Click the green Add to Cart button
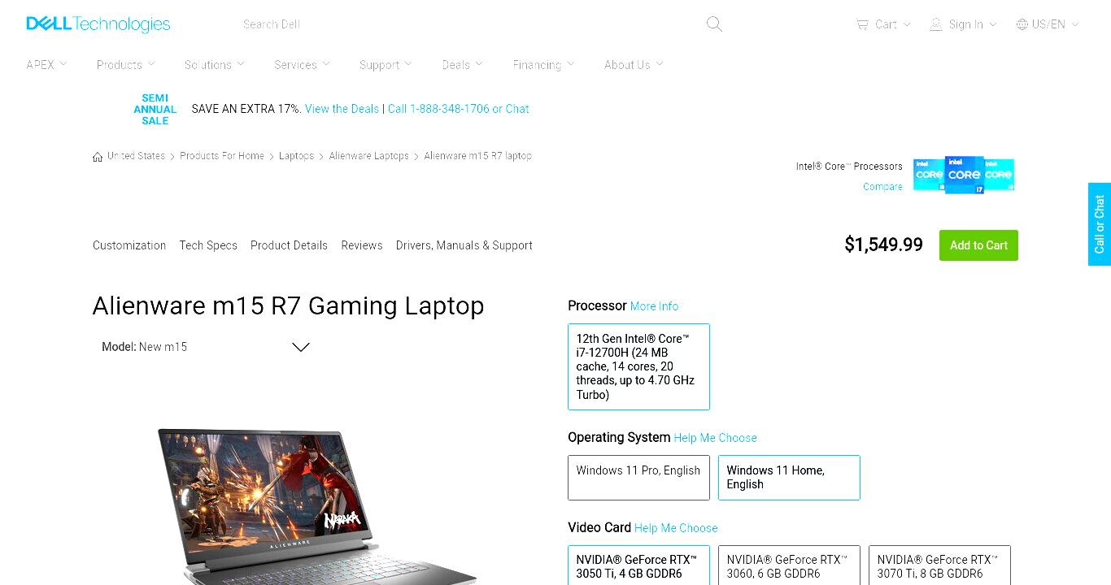The image size is (1111, 585). 978,245
